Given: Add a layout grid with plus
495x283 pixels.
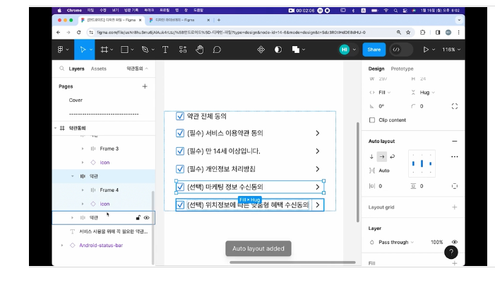Looking at the screenshot, I should tap(454, 207).
